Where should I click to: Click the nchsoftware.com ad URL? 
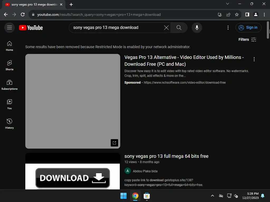click(x=185, y=82)
